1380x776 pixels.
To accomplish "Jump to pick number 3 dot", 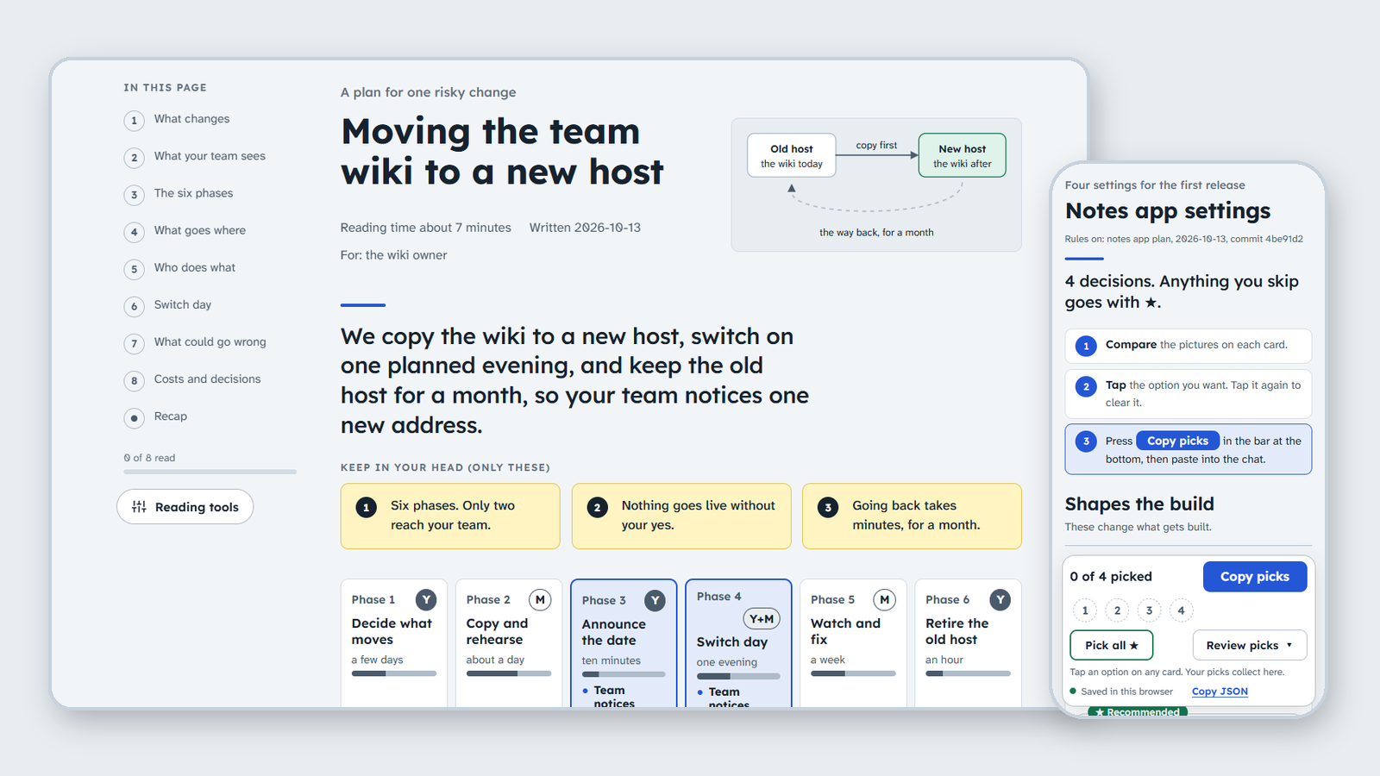I will pyautogui.click(x=1149, y=610).
